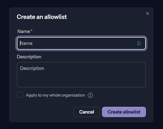Click the Name field label

click(x=24, y=31)
